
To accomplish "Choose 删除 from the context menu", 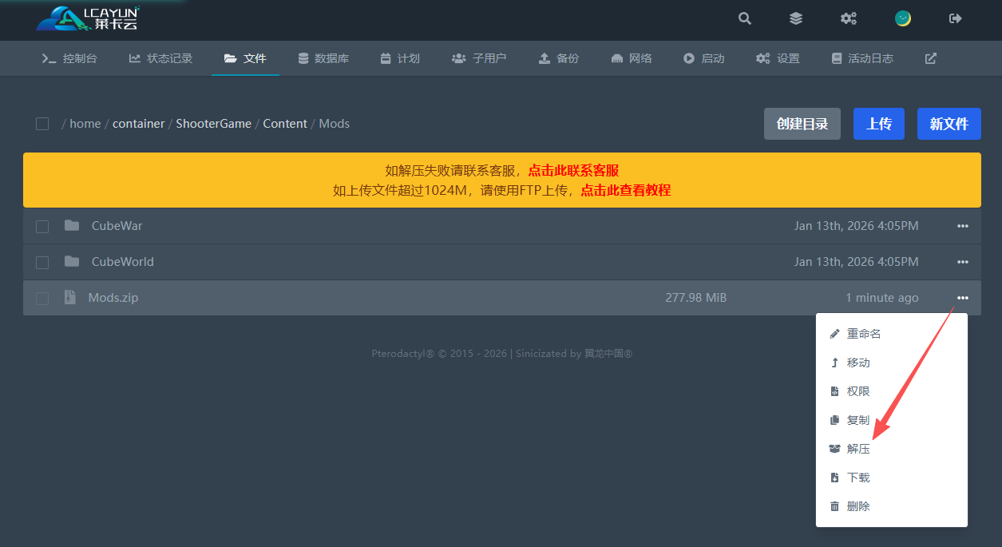I will click(x=858, y=506).
